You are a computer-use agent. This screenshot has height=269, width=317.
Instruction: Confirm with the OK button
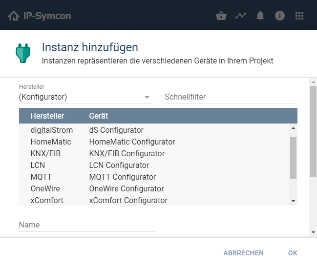point(293,253)
